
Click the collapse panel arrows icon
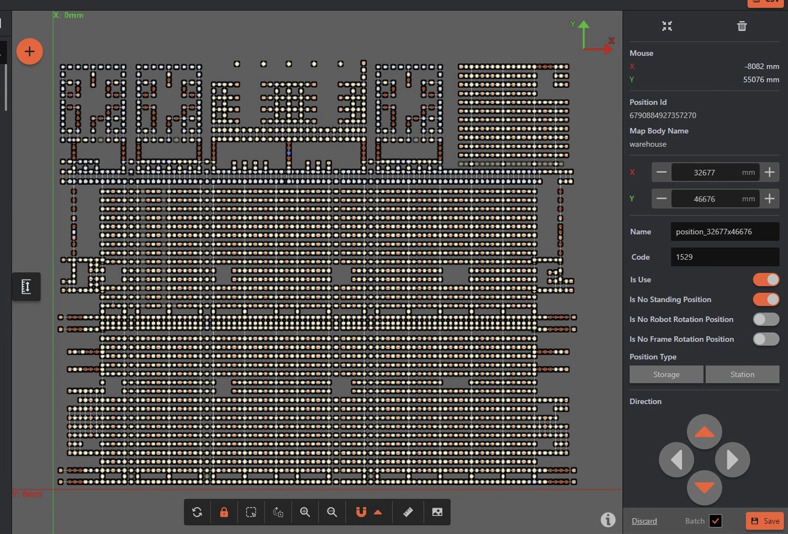667,26
